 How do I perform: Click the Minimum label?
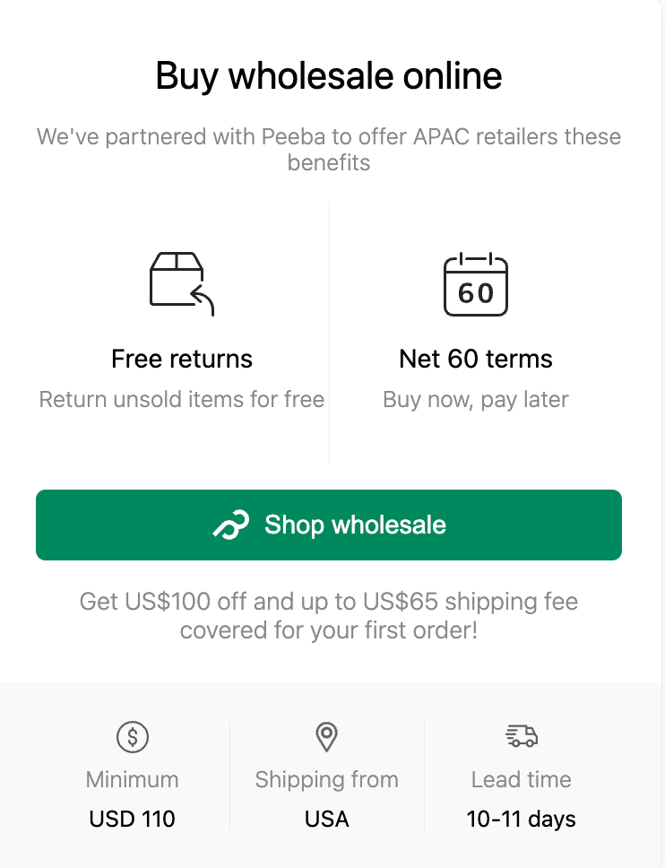tap(133, 779)
